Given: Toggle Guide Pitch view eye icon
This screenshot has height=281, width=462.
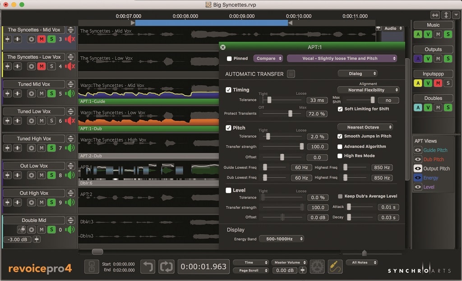Looking at the screenshot, I should pyautogui.click(x=418, y=150).
